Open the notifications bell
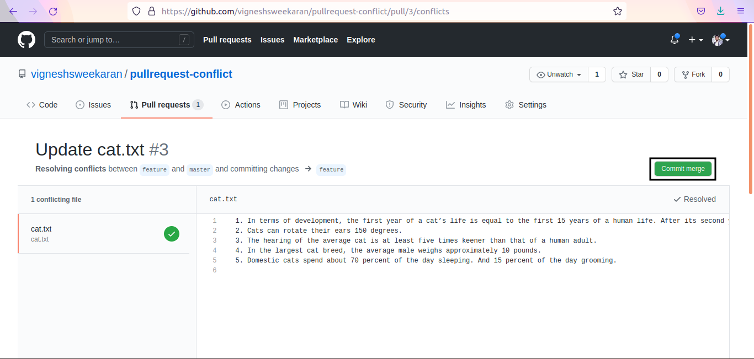This screenshot has width=754, height=359. tap(674, 40)
